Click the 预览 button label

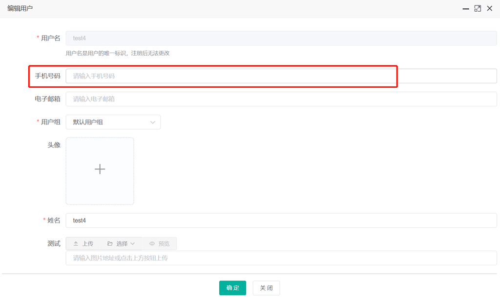(x=164, y=243)
